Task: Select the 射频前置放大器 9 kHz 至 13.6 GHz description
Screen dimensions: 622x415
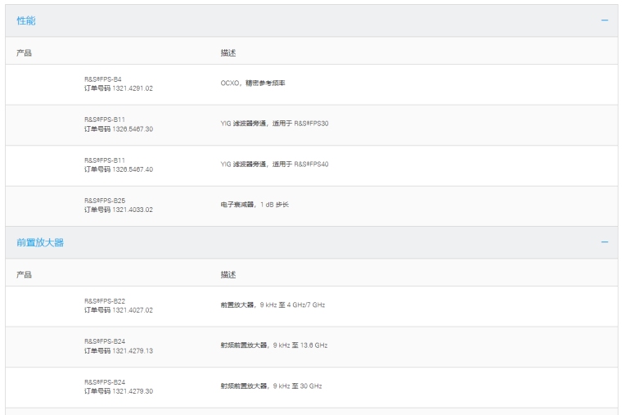Action: [x=273, y=345]
